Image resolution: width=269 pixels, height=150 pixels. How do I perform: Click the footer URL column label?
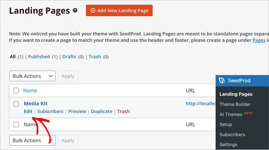[191, 124]
